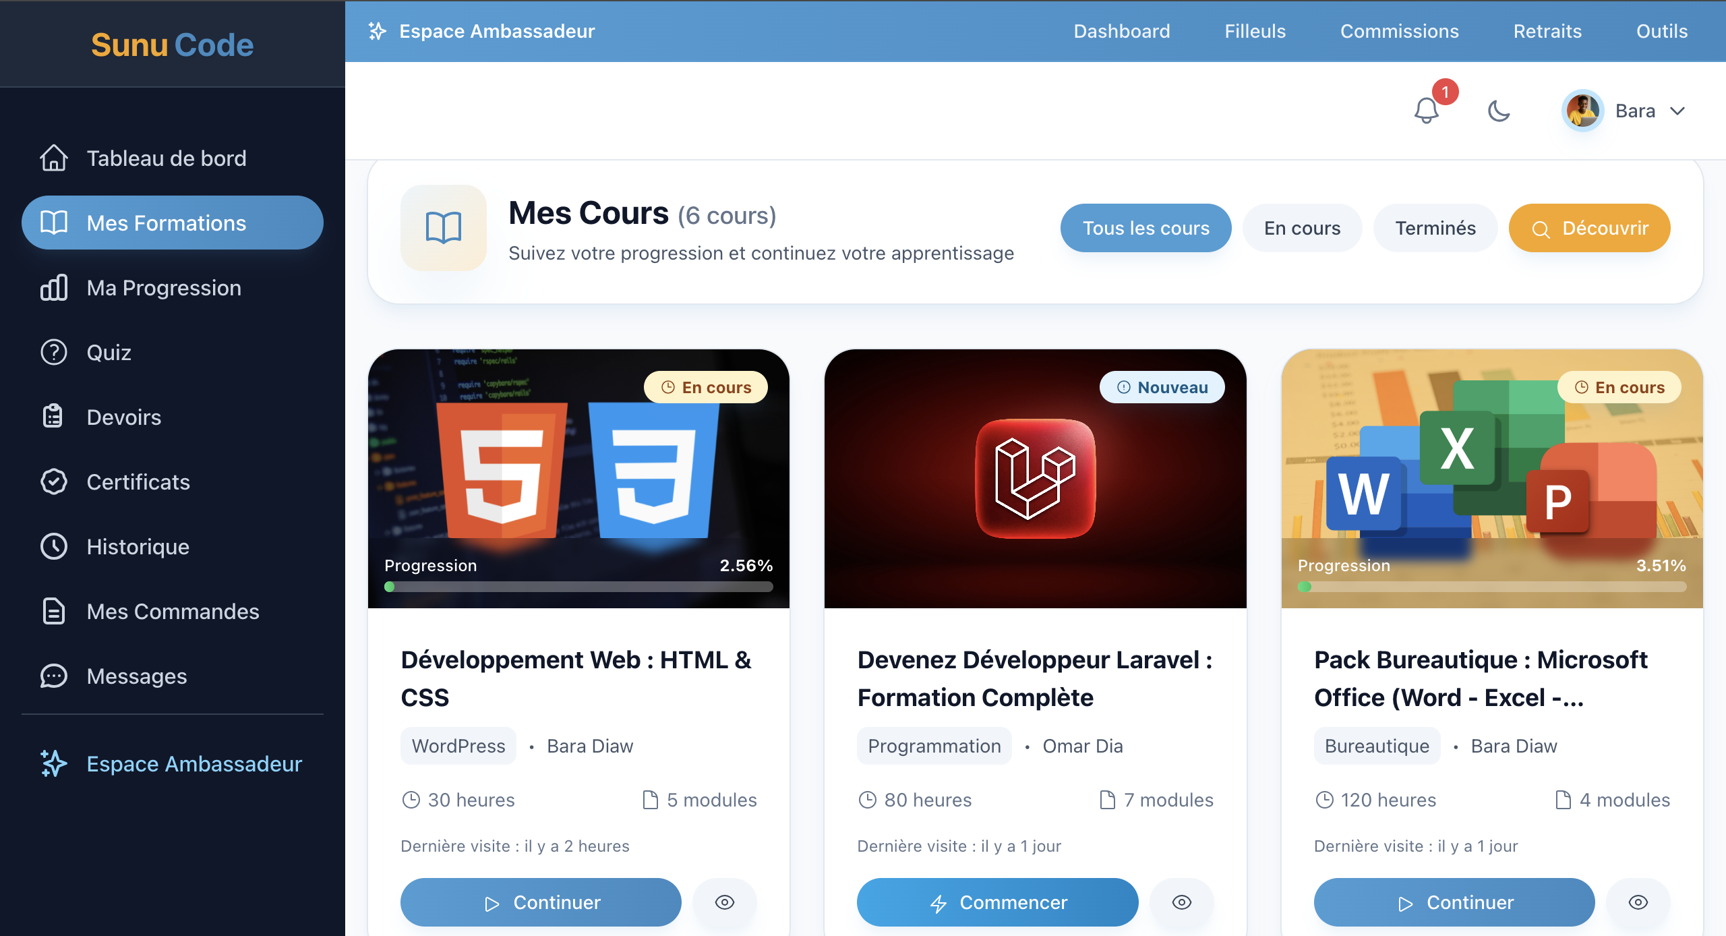Open Commissions in the ambassador top menu
The image size is (1726, 936).
coord(1399,31)
